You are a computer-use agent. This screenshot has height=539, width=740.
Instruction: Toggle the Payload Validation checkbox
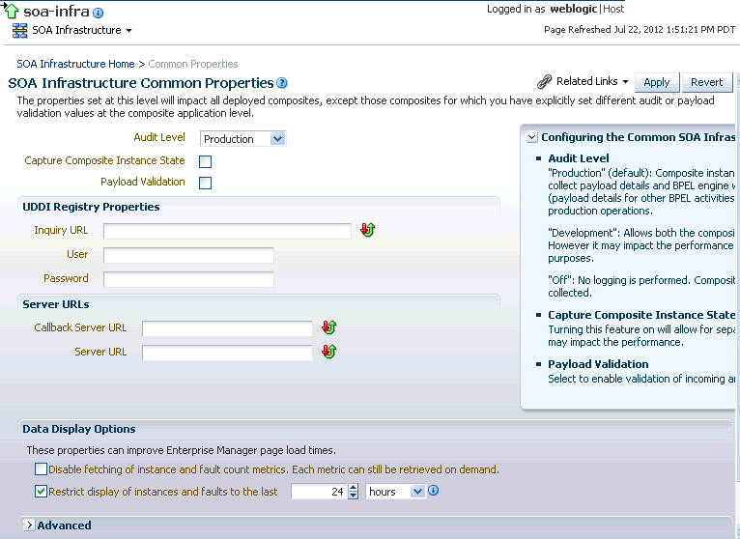point(206,183)
